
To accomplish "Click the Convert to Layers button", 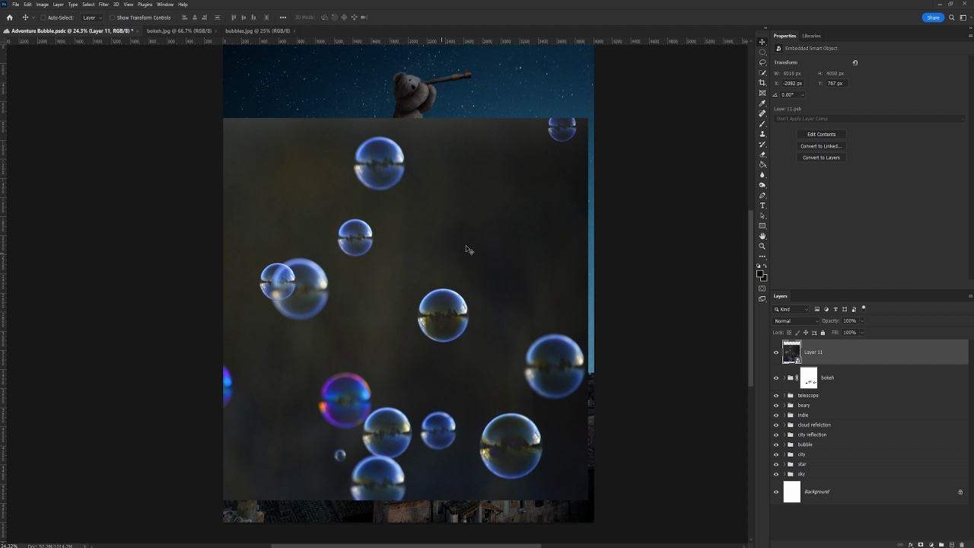I will pyautogui.click(x=821, y=158).
